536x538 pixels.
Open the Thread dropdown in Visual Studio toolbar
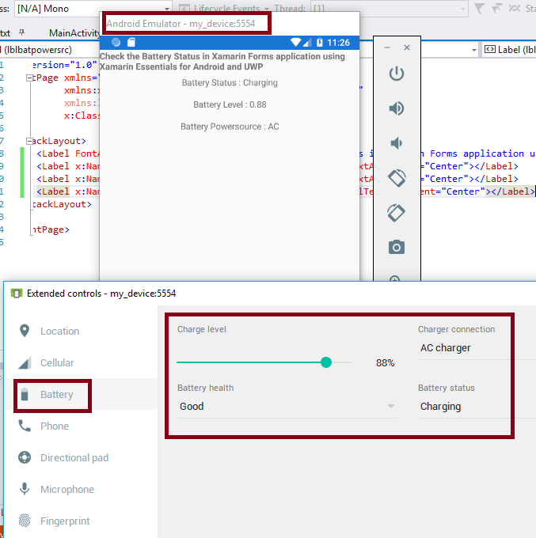[390, 9]
